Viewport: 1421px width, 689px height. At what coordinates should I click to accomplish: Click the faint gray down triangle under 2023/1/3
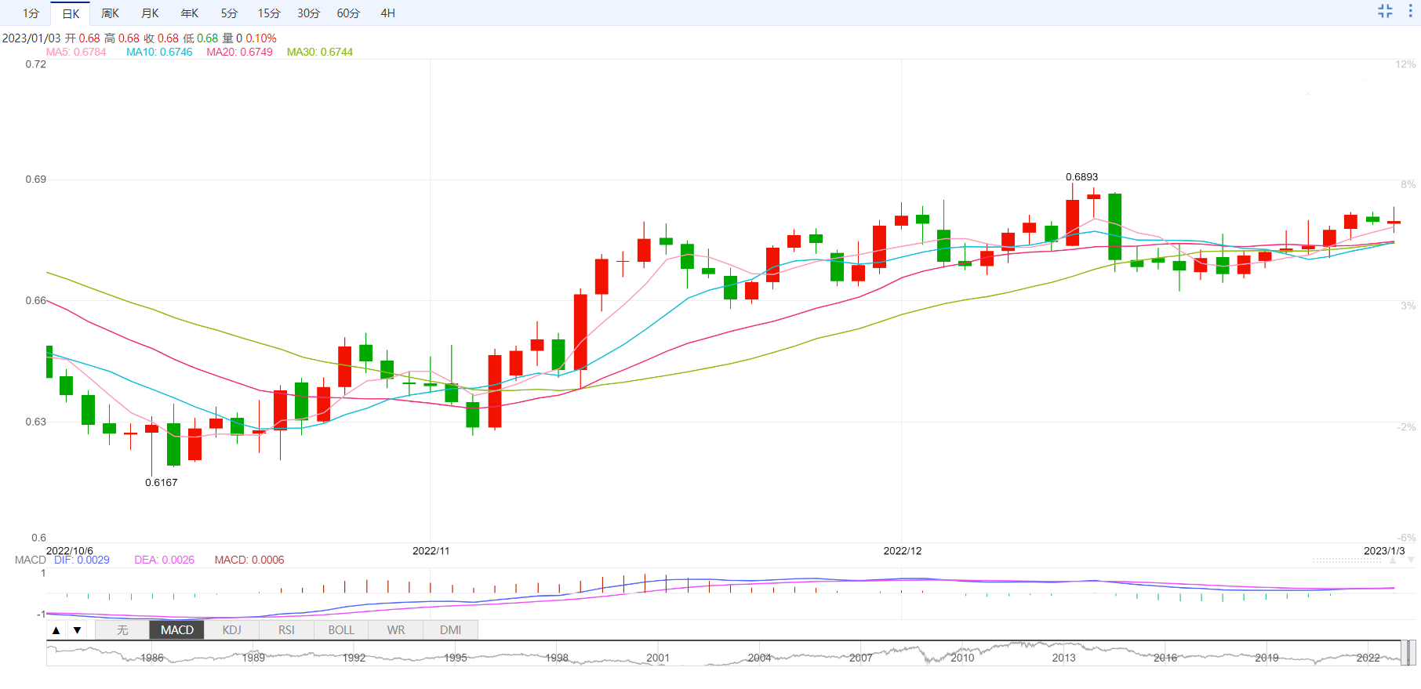tap(1411, 560)
